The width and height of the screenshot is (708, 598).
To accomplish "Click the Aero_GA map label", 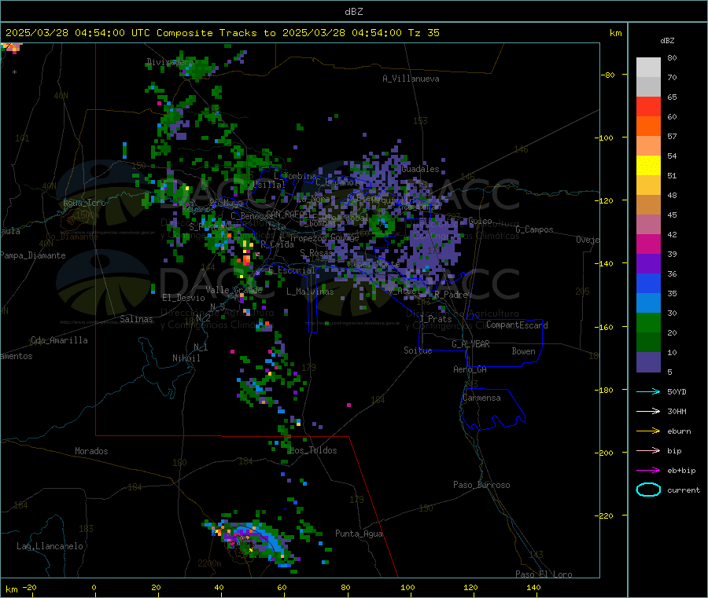I will [470, 369].
